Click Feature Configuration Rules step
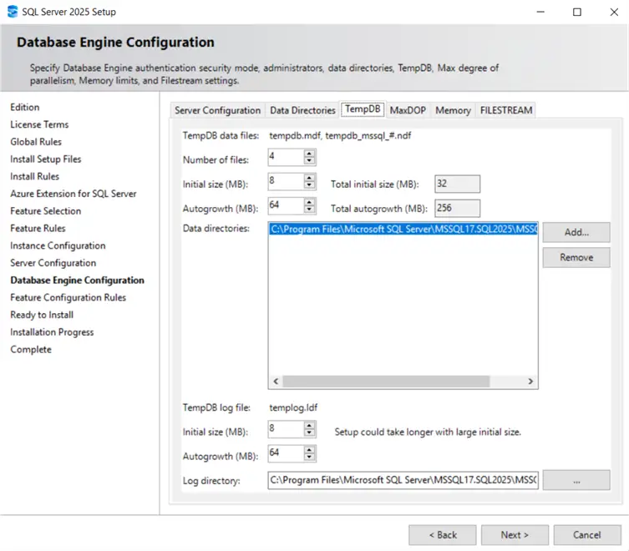This screenshot has height=551, width=629. (68, 297)
